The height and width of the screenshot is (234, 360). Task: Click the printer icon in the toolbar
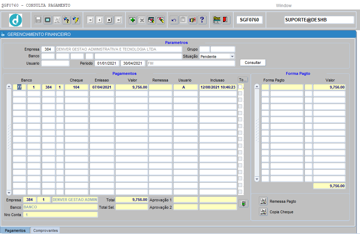57,20
